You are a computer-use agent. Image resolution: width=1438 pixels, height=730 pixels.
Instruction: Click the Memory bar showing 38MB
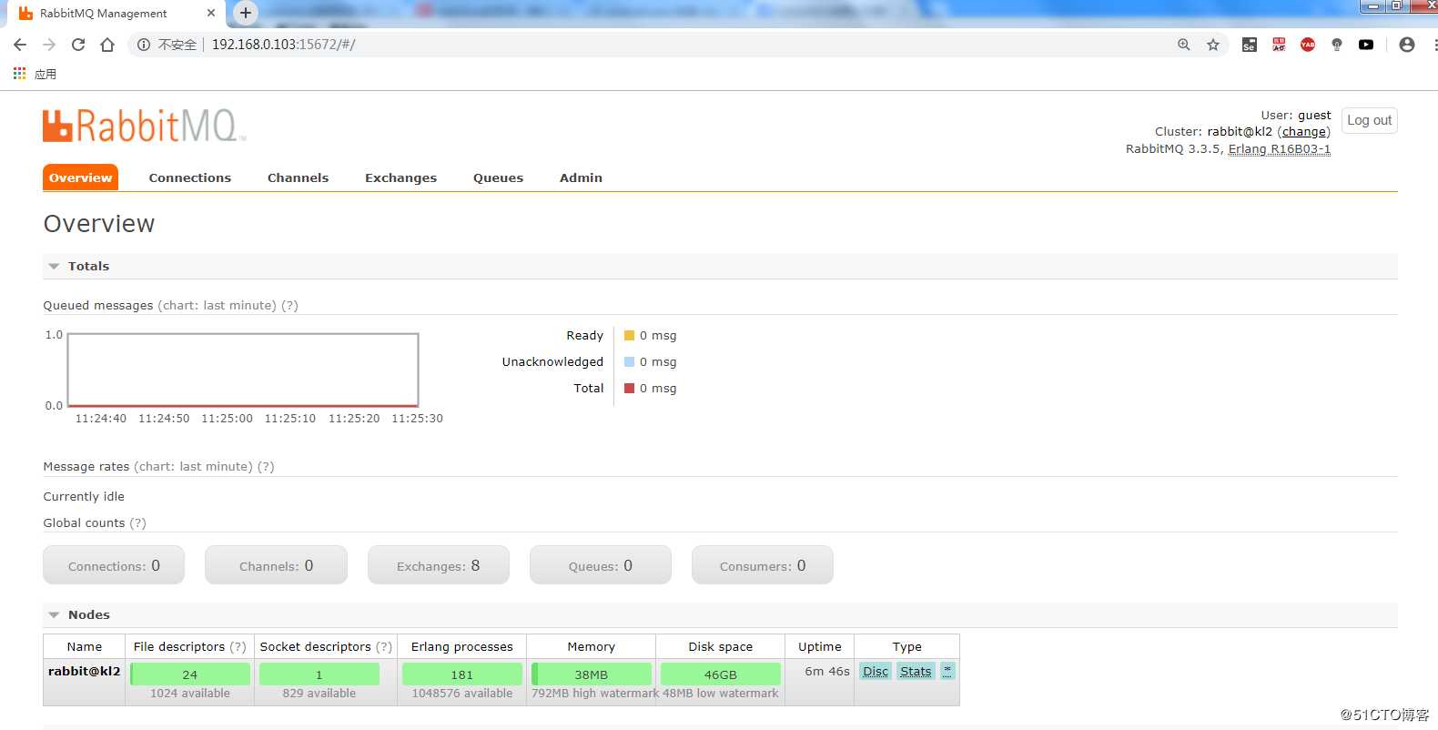point(592,674)
